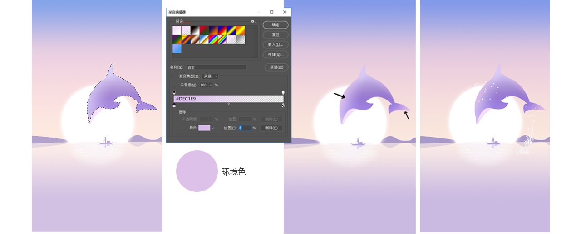The height and width of the screenshot is (234, 581).
Task: Open the presets gear menu
Action: (x=253, y=21)
